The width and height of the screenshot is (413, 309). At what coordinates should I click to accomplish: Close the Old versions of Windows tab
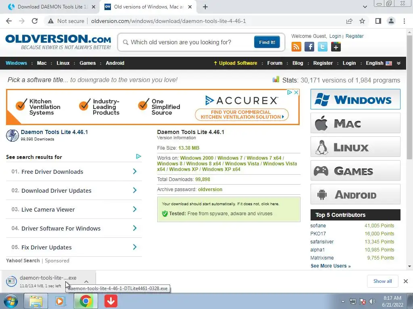(190, 7)
